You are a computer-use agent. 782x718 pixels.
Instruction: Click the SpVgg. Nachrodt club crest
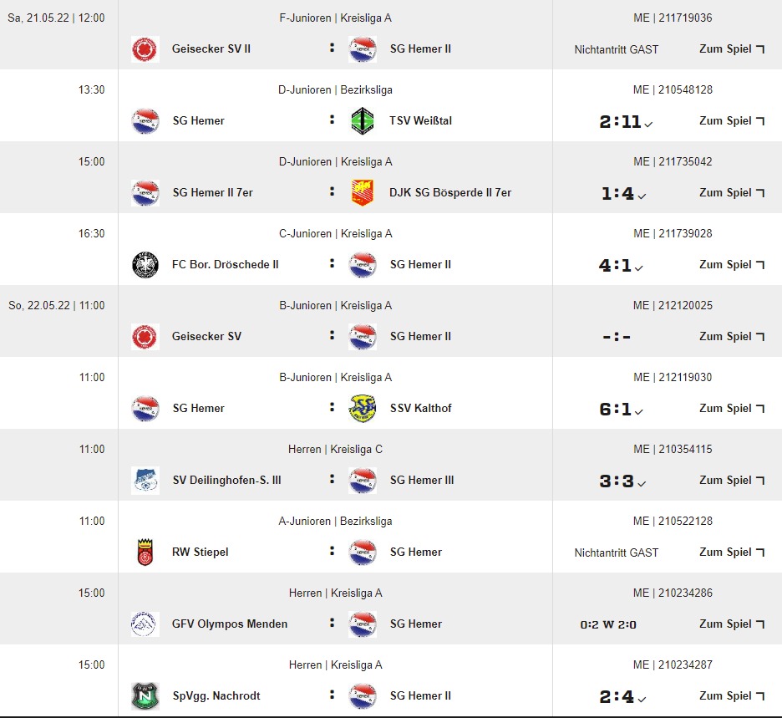[145, 696]
